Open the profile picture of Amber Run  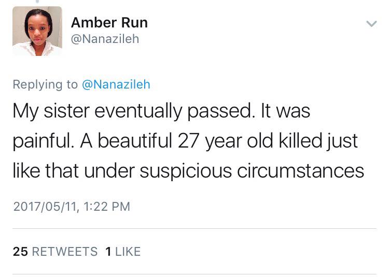click(x=37, y=31)
